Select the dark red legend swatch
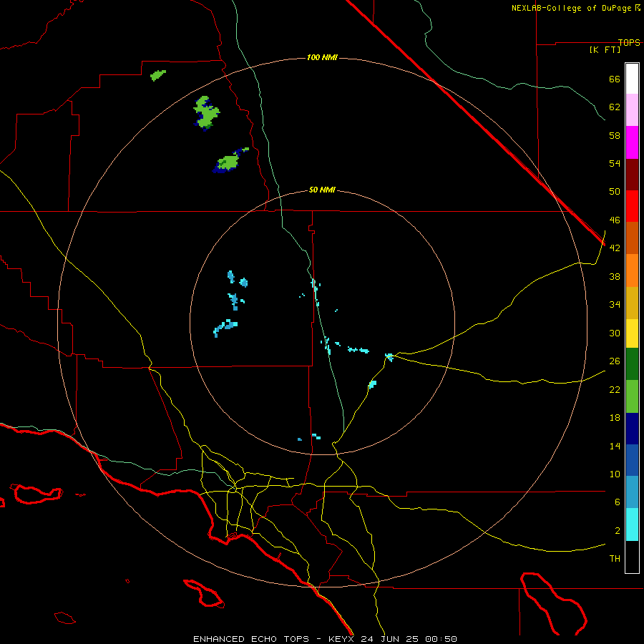Screen dimensions: 644x644 632,174
